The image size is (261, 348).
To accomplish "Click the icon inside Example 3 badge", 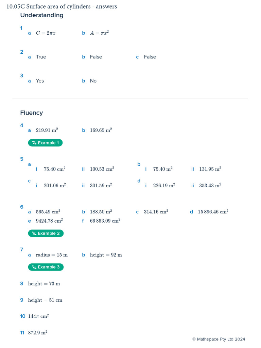I will coord(34,267).
